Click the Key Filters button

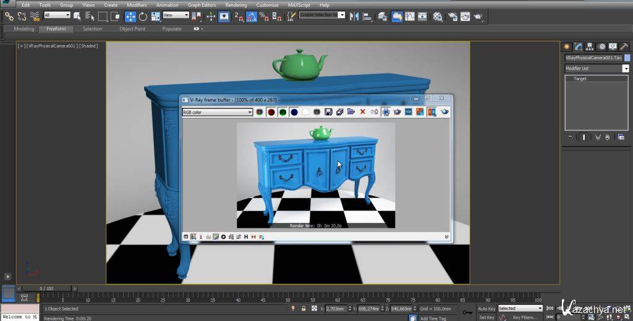click(x=525, y=317)
